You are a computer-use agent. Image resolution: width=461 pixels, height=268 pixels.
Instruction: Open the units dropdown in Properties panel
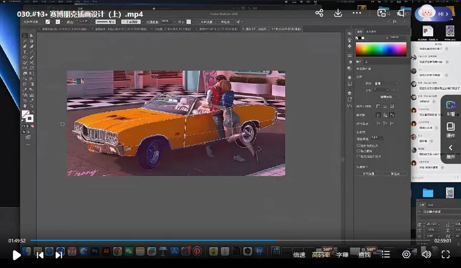coord(386,84)
